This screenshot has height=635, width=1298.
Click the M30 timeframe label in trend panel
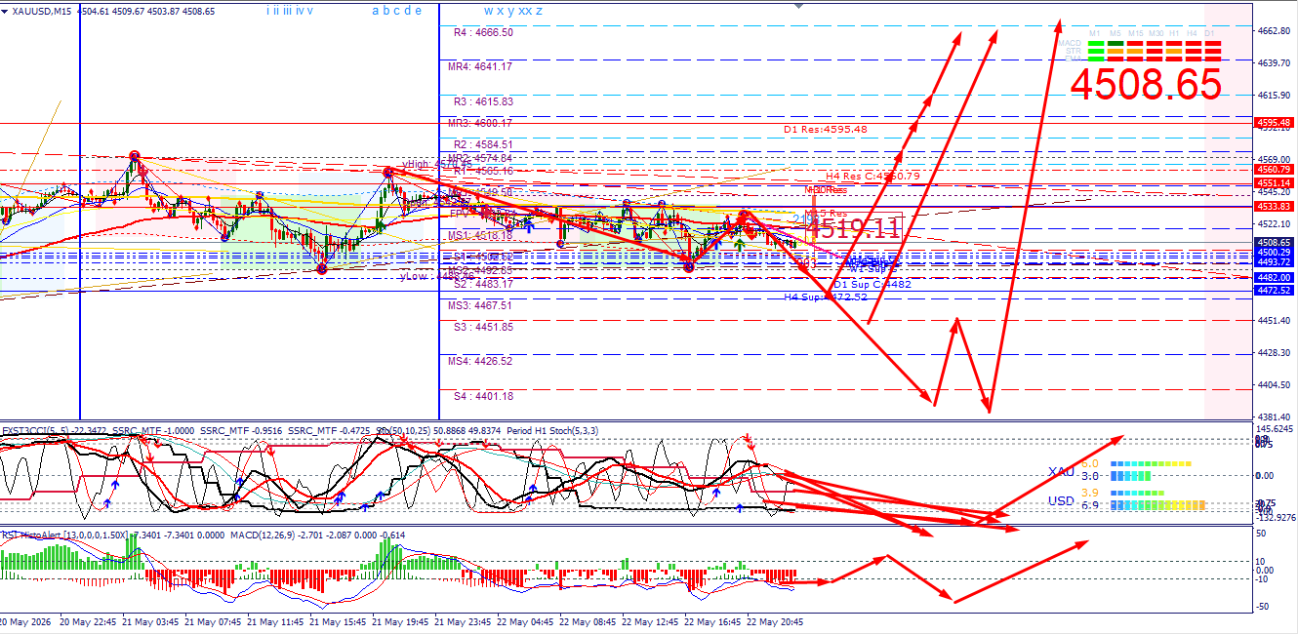pyautogui.click(x=1156, y=33)
